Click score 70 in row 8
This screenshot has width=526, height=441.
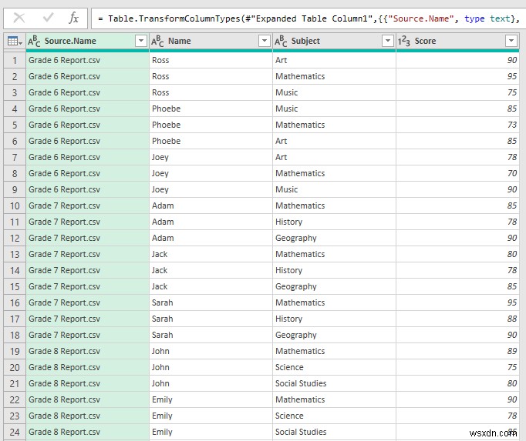[457, 173]
